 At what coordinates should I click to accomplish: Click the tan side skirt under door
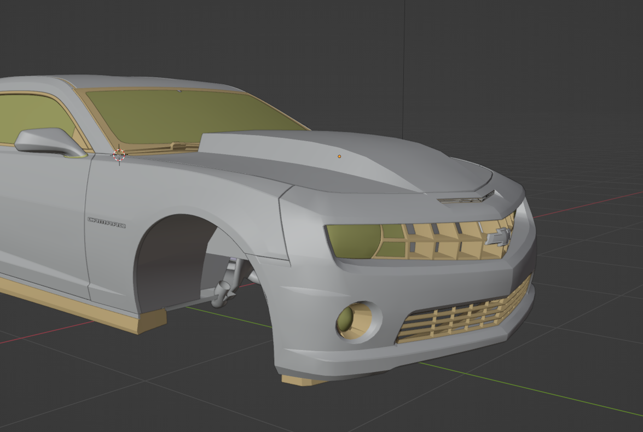coord(82,305)
